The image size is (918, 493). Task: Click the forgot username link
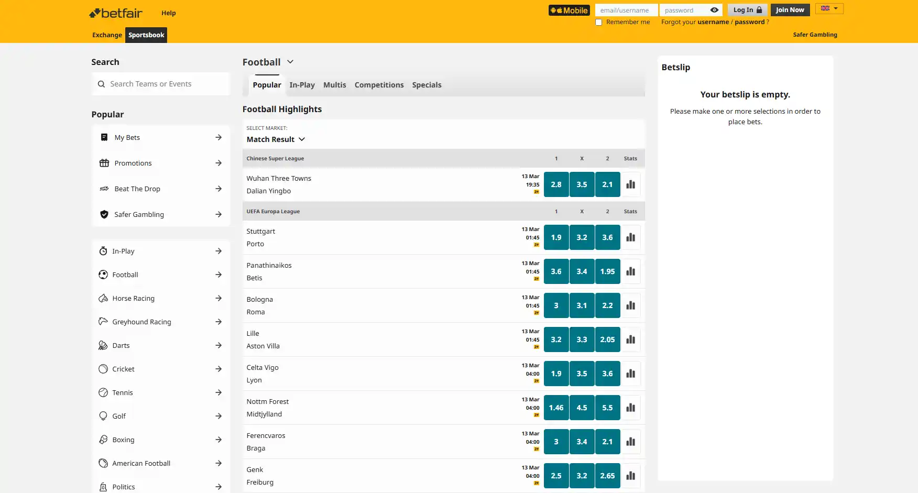coord(713,22)
